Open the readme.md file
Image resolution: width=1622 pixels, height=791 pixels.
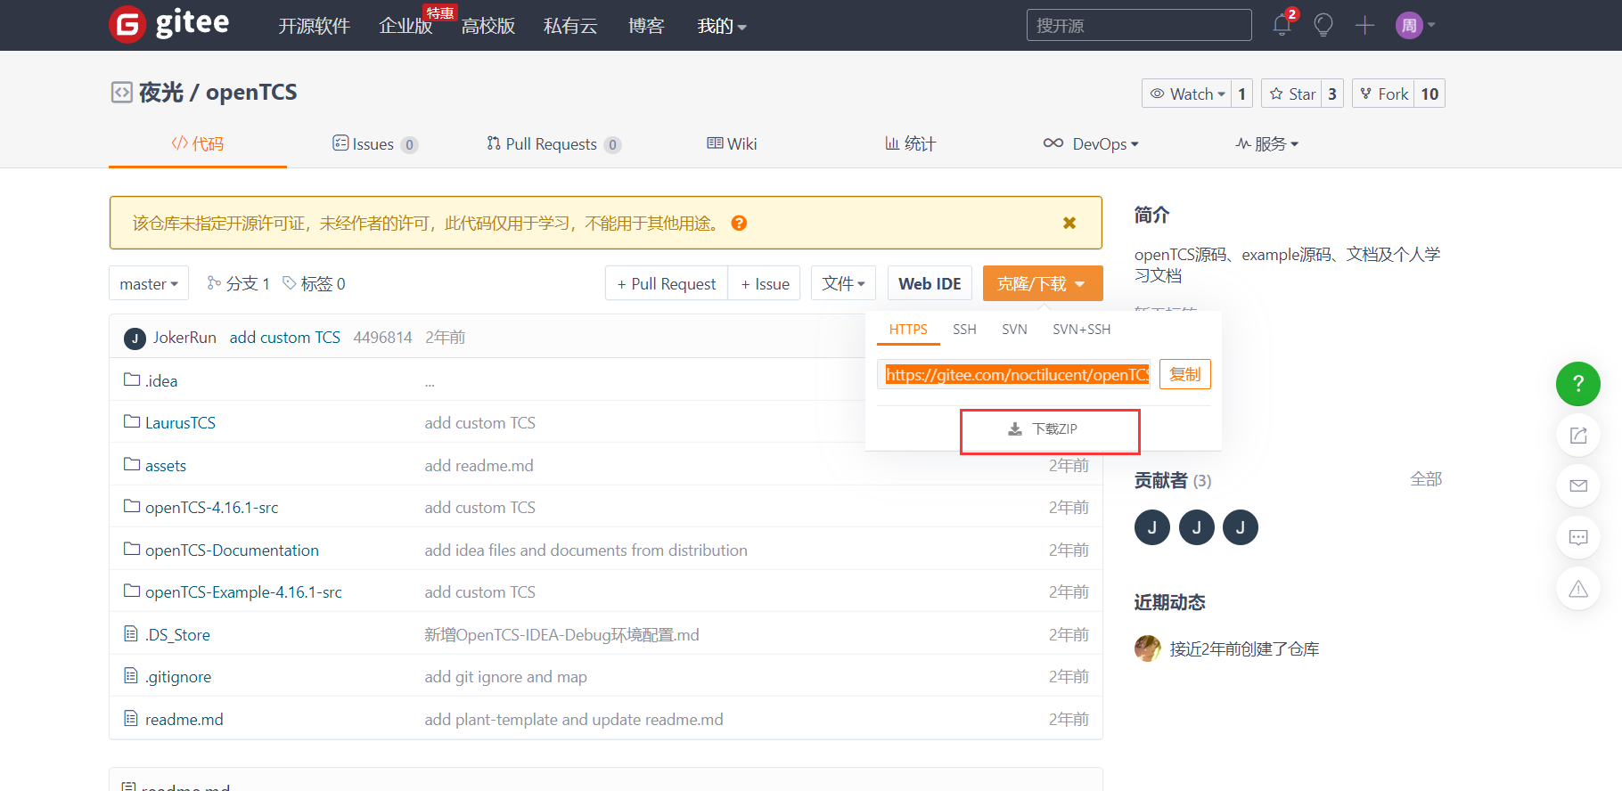184,719
